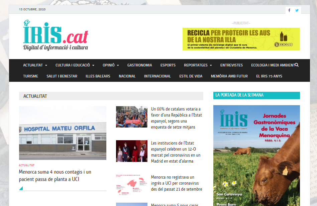Open Ecologia i Medi Ambient section
This screenshot has width=317, height=206.
tap(273, 65)
